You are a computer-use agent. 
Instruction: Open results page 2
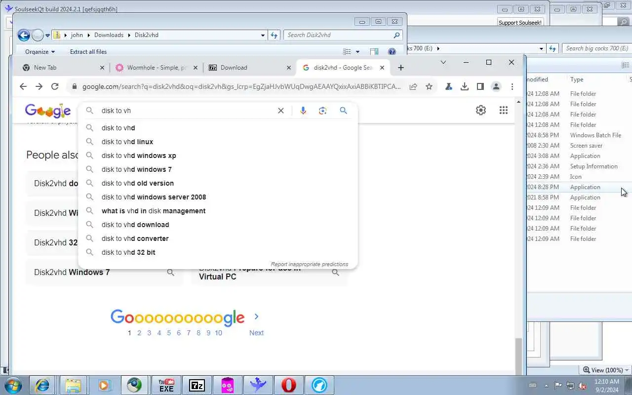pyautogui.click(x=139, y=333)
